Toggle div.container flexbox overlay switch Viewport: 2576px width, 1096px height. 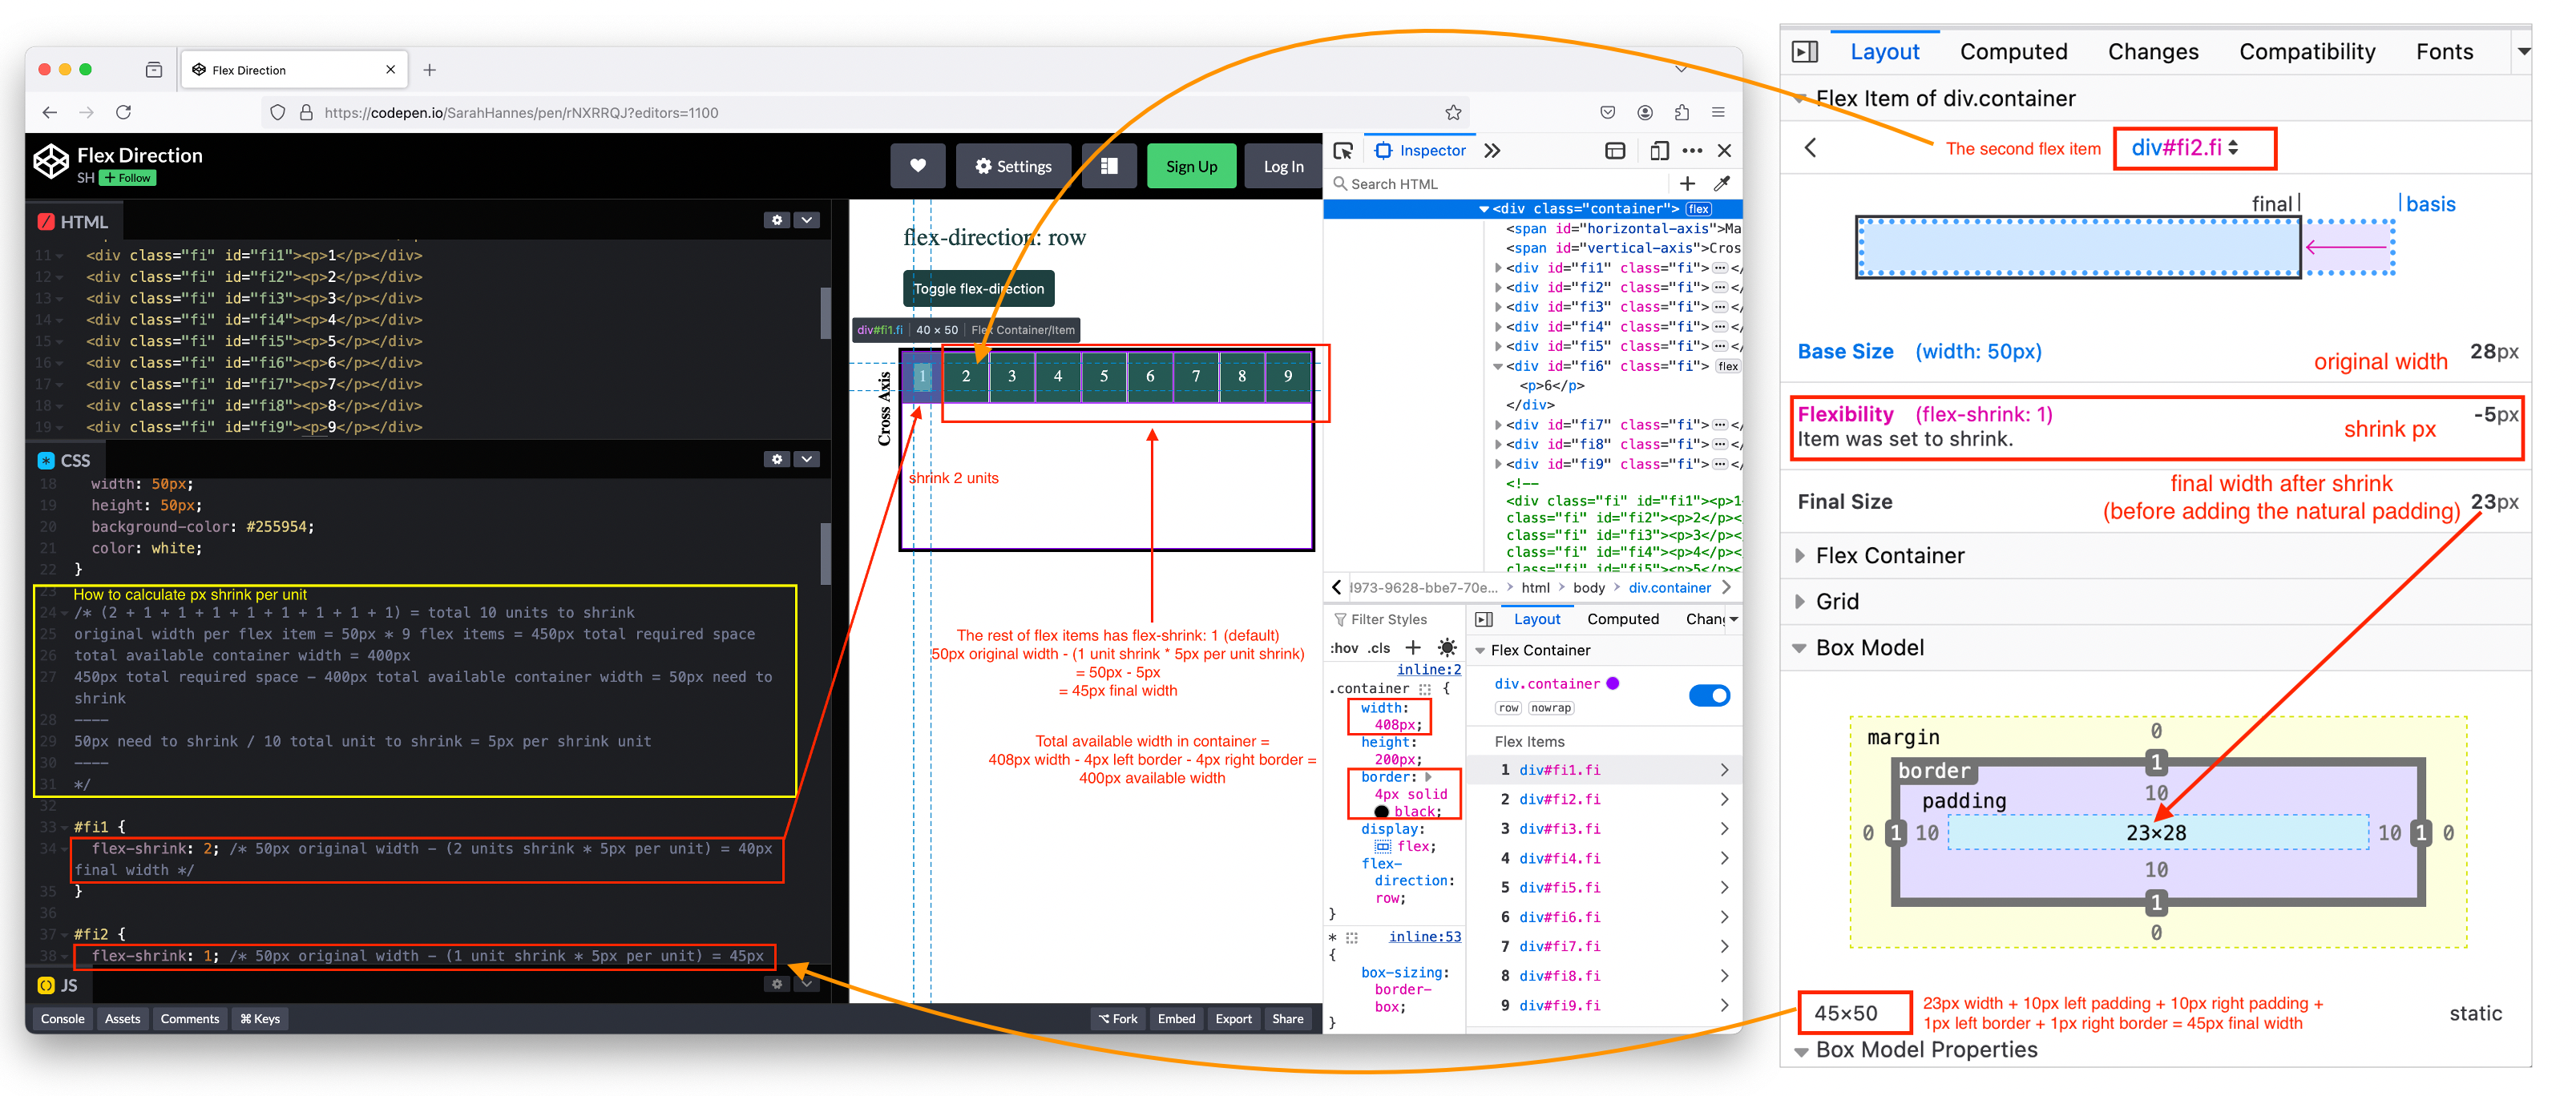click(x=1709, y=695)
